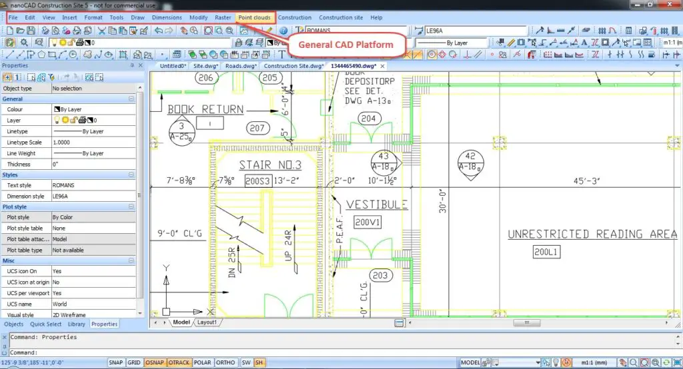Viewport: 683px width, 369px height.
Task: Open the LE96A dimension style dropdown
Action: (475, 31)
